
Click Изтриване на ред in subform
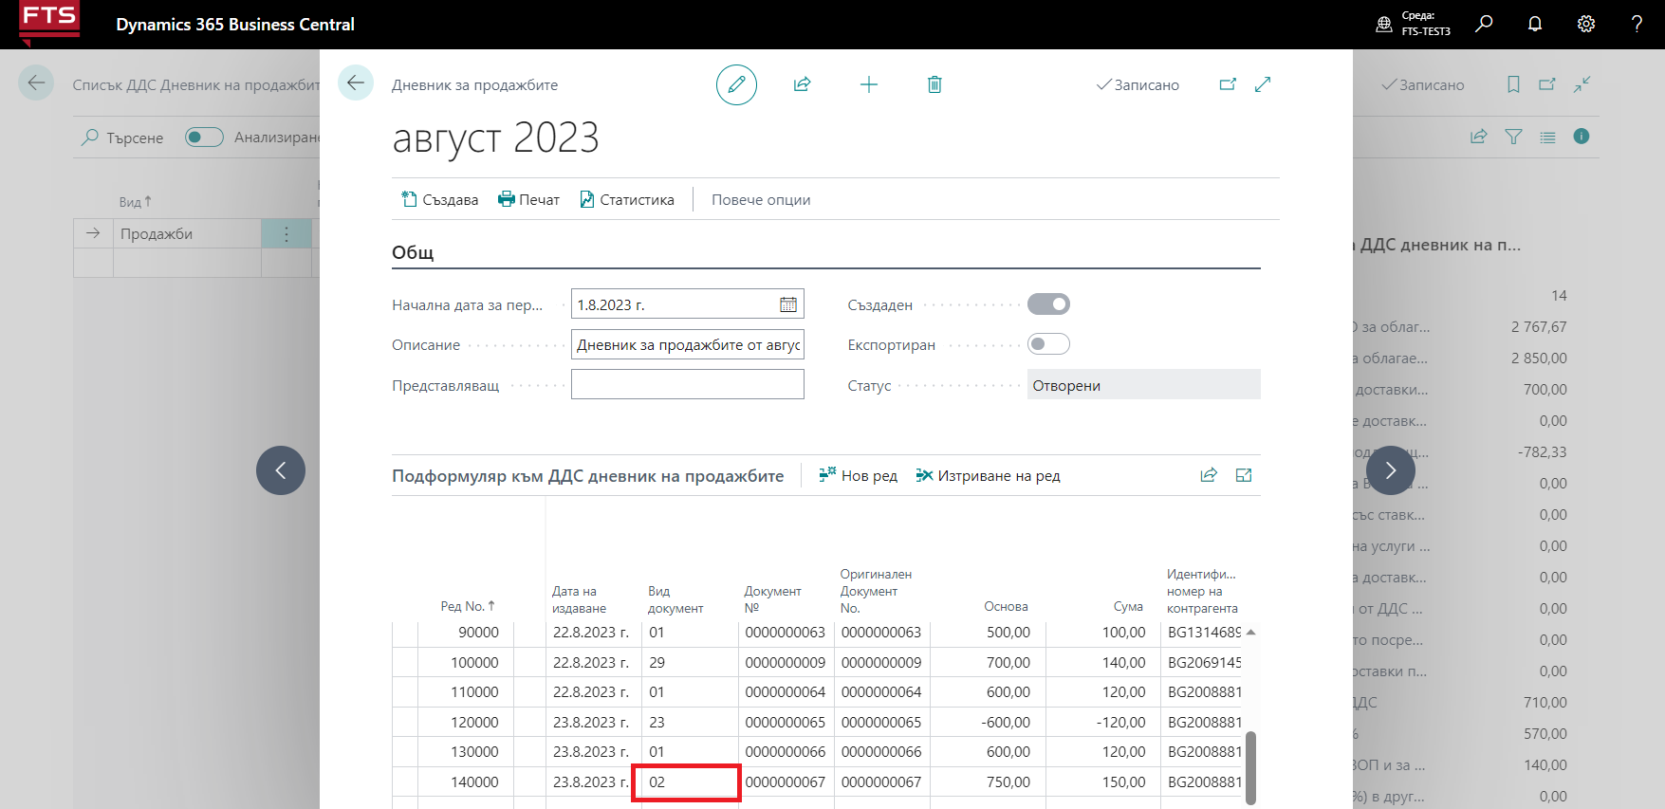point(989,475)
